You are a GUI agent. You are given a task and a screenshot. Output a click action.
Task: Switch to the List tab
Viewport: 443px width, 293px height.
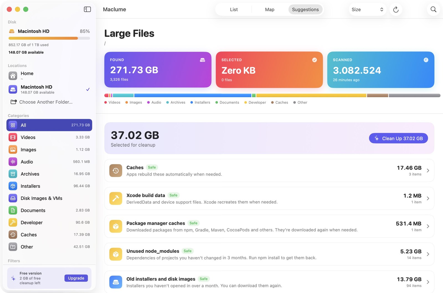(234, 9)
